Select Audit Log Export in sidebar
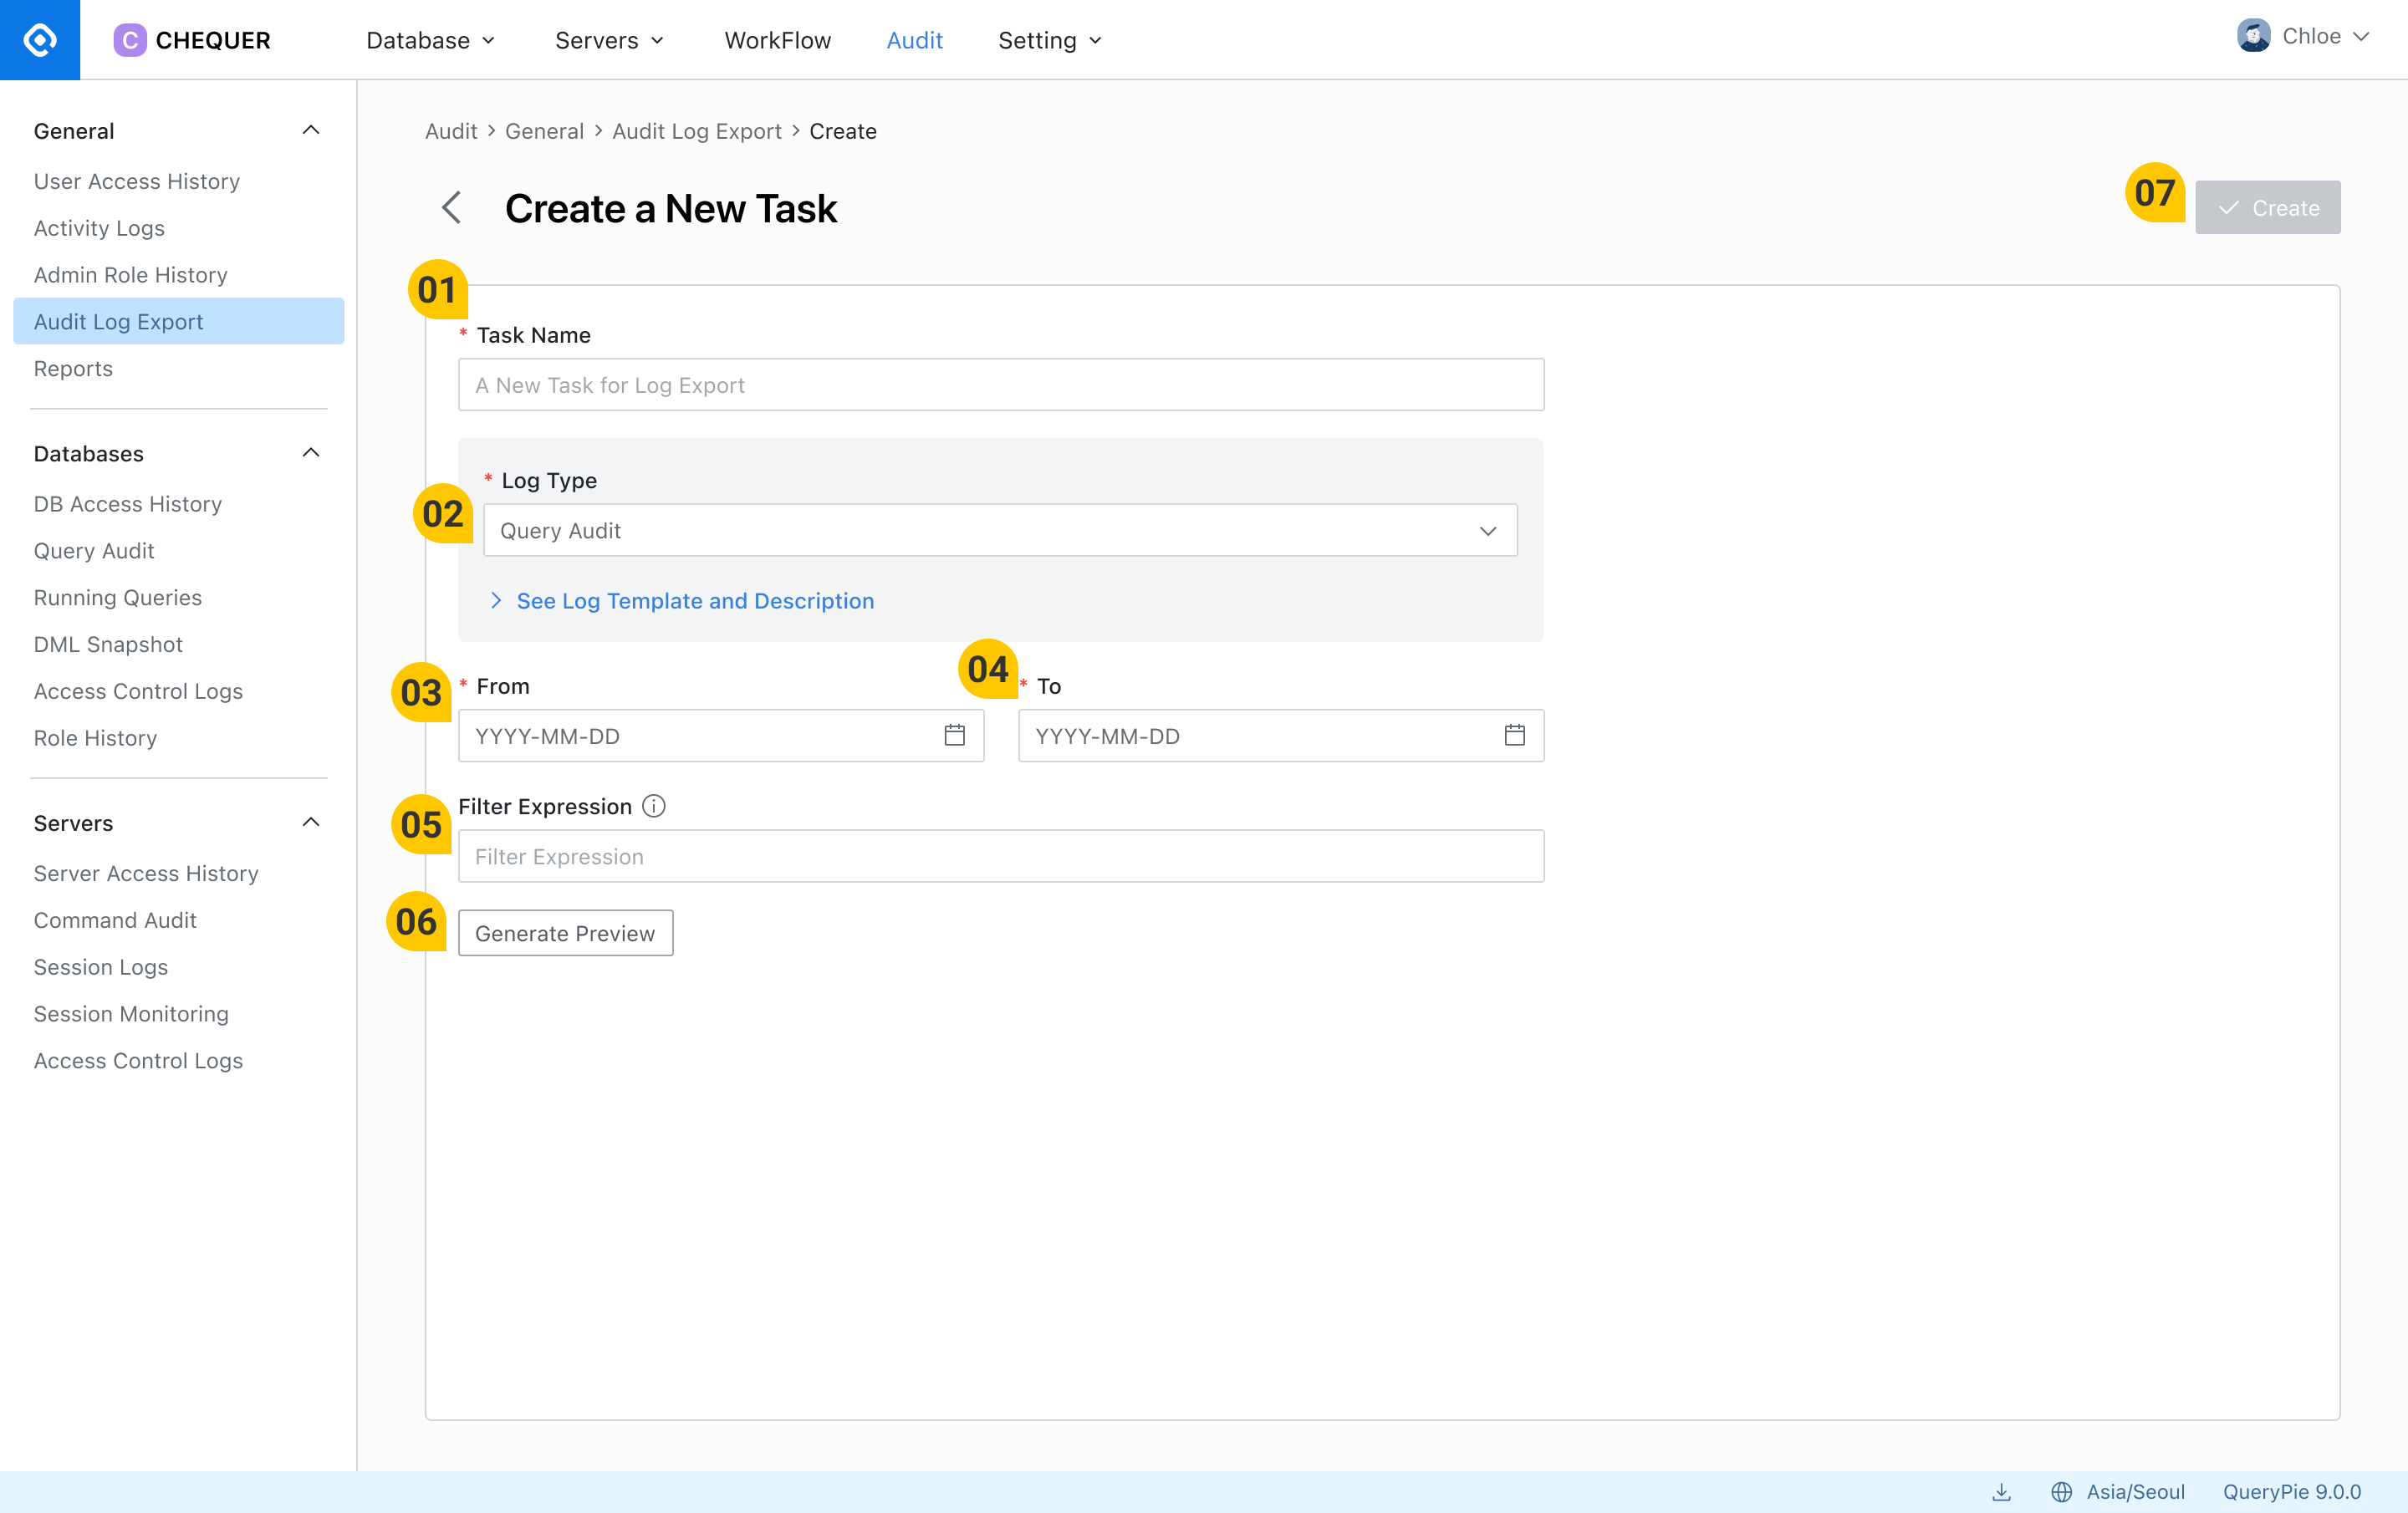This screenshot has width=2408, height=1513. tap(179, 321)
